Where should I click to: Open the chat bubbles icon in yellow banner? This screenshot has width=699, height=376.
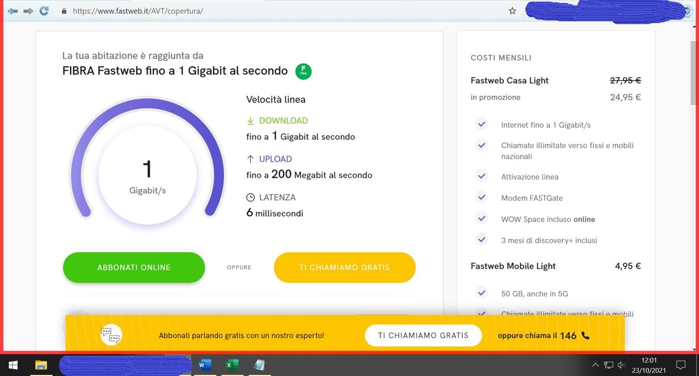click(x=111, y=335)
